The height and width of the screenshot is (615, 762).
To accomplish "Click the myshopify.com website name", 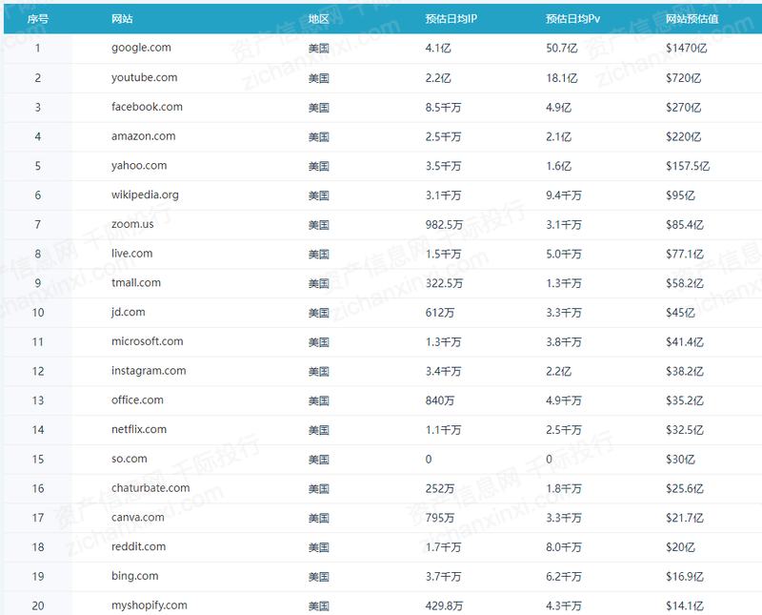I will tap(150, 605).
